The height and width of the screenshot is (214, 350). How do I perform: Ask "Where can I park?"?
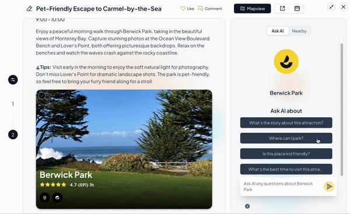286,138
